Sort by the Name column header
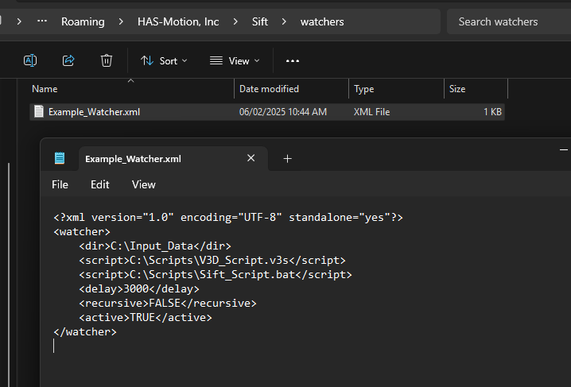Image resolution: width=571 pixels, height=387 pixels. click(131, 89)
